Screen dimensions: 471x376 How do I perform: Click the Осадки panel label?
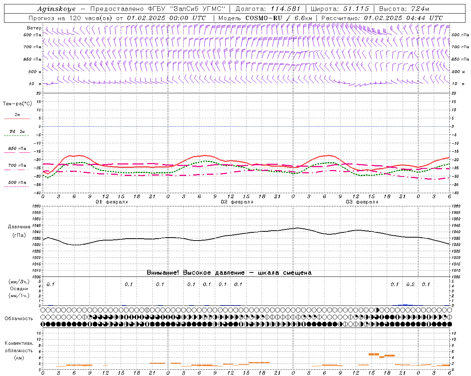pos(19,289)
